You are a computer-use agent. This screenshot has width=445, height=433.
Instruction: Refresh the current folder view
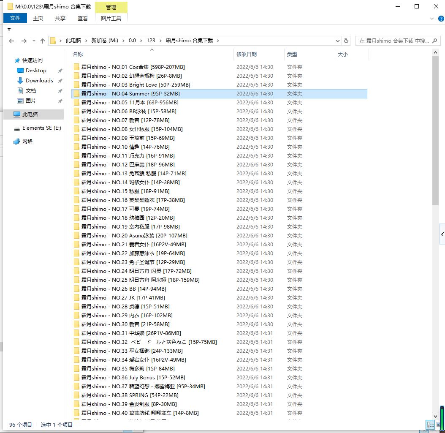click(346, 41)
